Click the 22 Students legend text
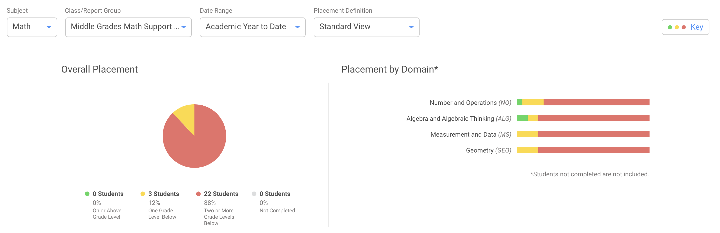This screenshot has width=720, height=233. (x=221, y=194)
